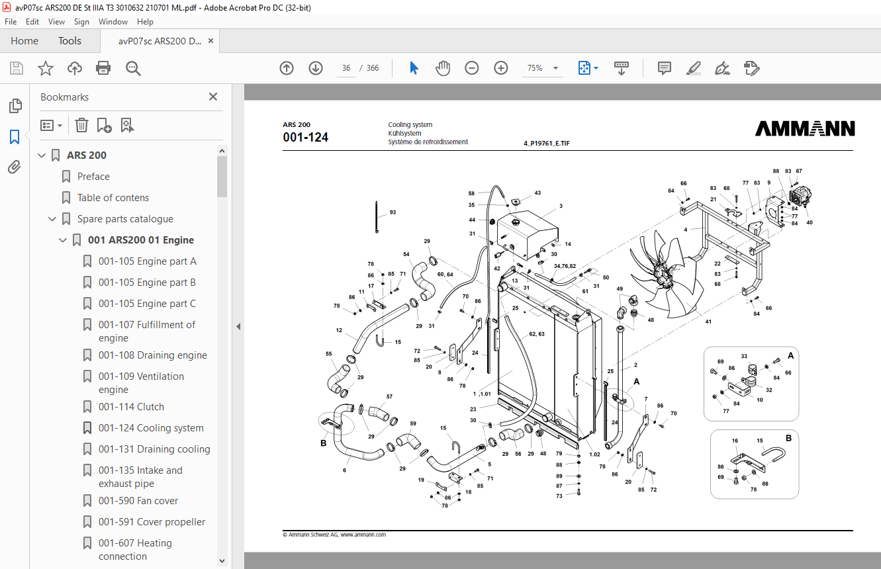Image resolution: width=881 pixels, height=569 pixels.
Task: Open the Preface bookmark
Action: [93, 177]
